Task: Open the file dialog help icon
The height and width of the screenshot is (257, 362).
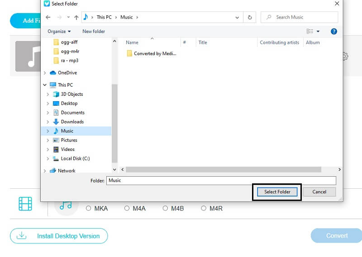Action: point(334,31)
